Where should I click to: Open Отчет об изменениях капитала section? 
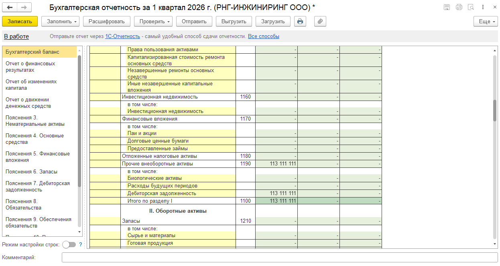click(x=39, y=85)
